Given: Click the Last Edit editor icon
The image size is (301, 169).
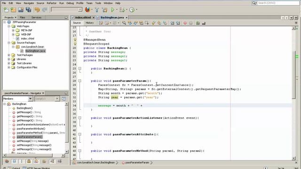Looking at the screenshot, I should [101, 23].
